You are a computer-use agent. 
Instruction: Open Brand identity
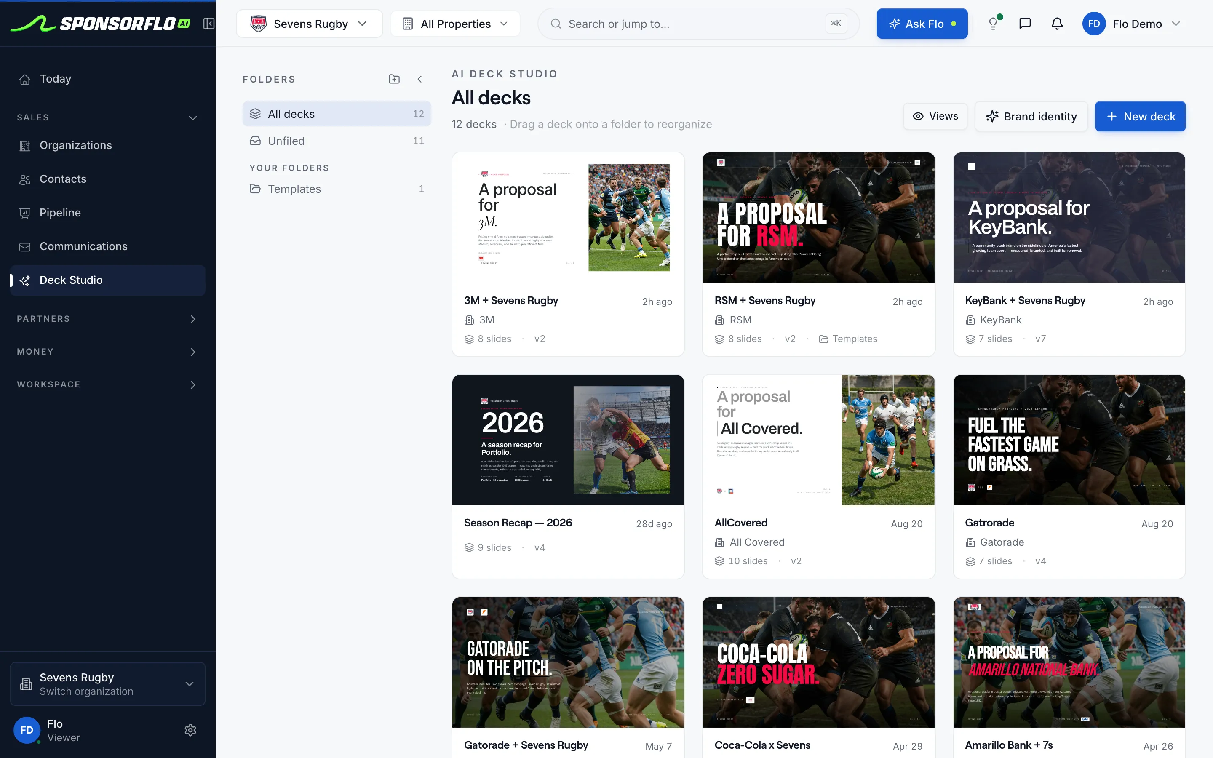(1031, 116)
